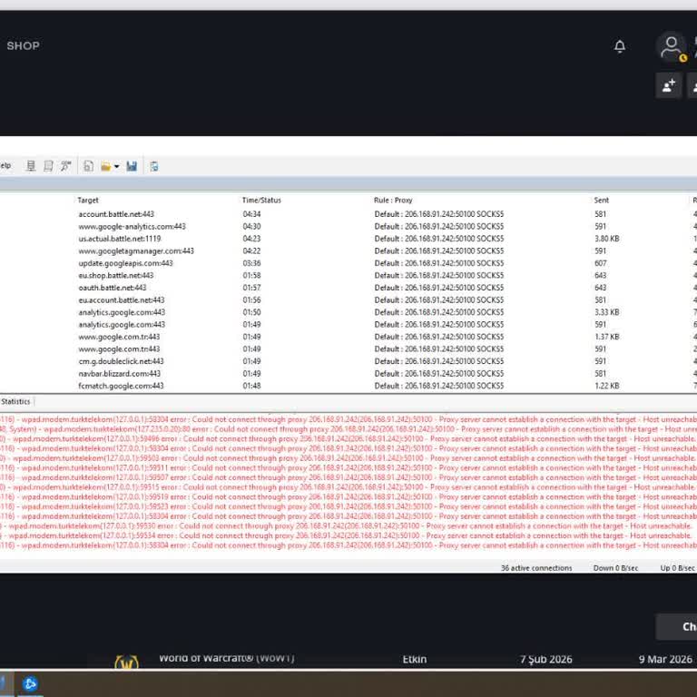Viewport: 697px width, 697px height.
Task: Click the blue app icon in the taskbar
Action: click(x=30, y=684)
